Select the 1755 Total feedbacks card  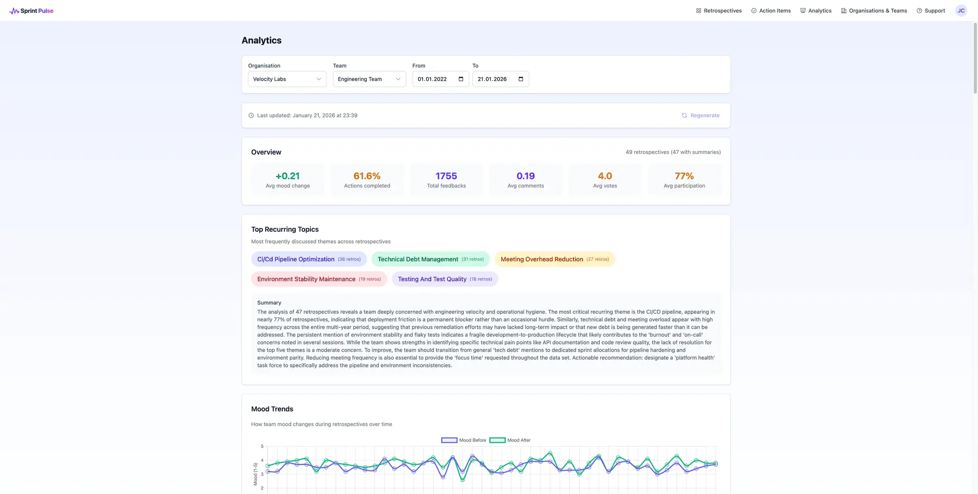click(x=446, y=180)
